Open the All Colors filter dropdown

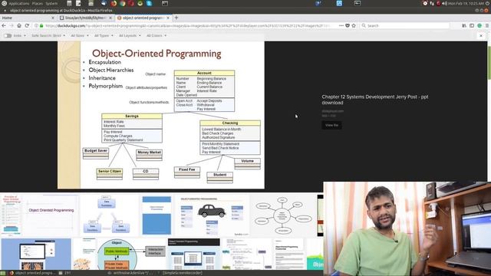tap(157, 36)
